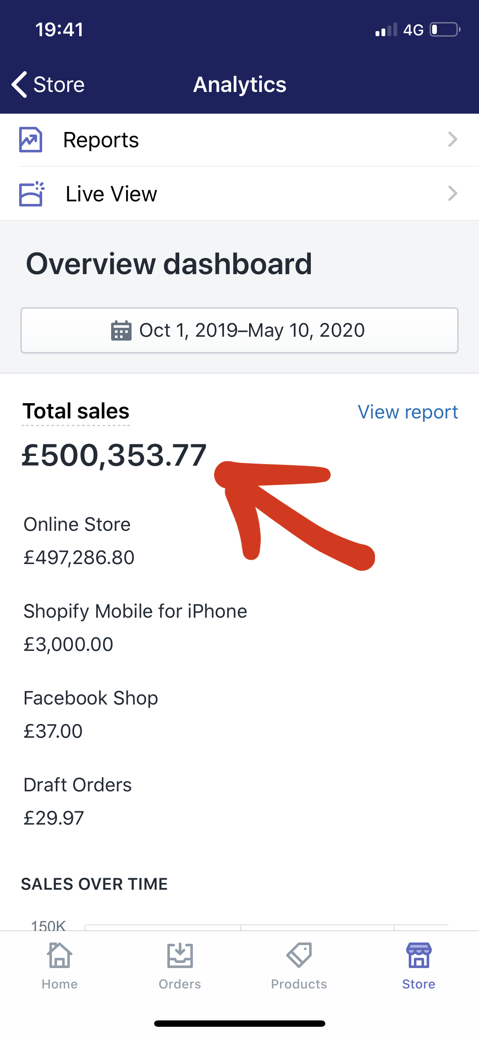Tap the Home house icon

coord(60,955)
